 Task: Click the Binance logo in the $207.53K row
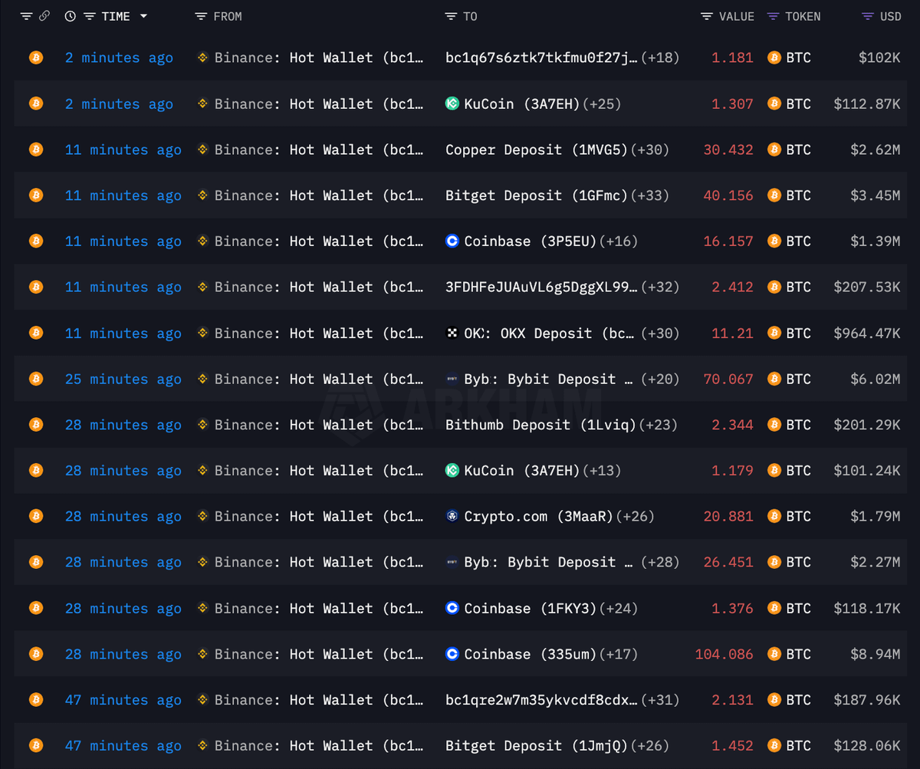pyautogui.click(x=202, y=287)
